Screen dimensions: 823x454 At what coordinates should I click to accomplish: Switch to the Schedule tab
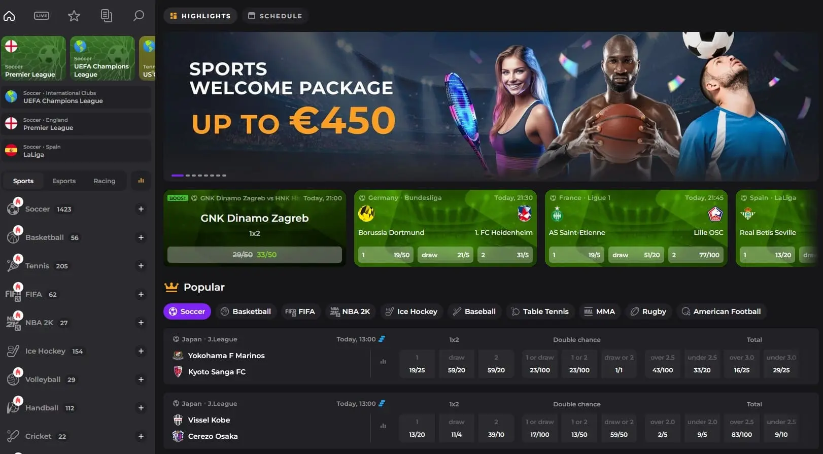pos(275,16)
